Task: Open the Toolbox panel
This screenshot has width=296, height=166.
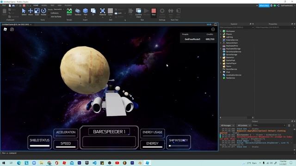Action: (78, 12)
